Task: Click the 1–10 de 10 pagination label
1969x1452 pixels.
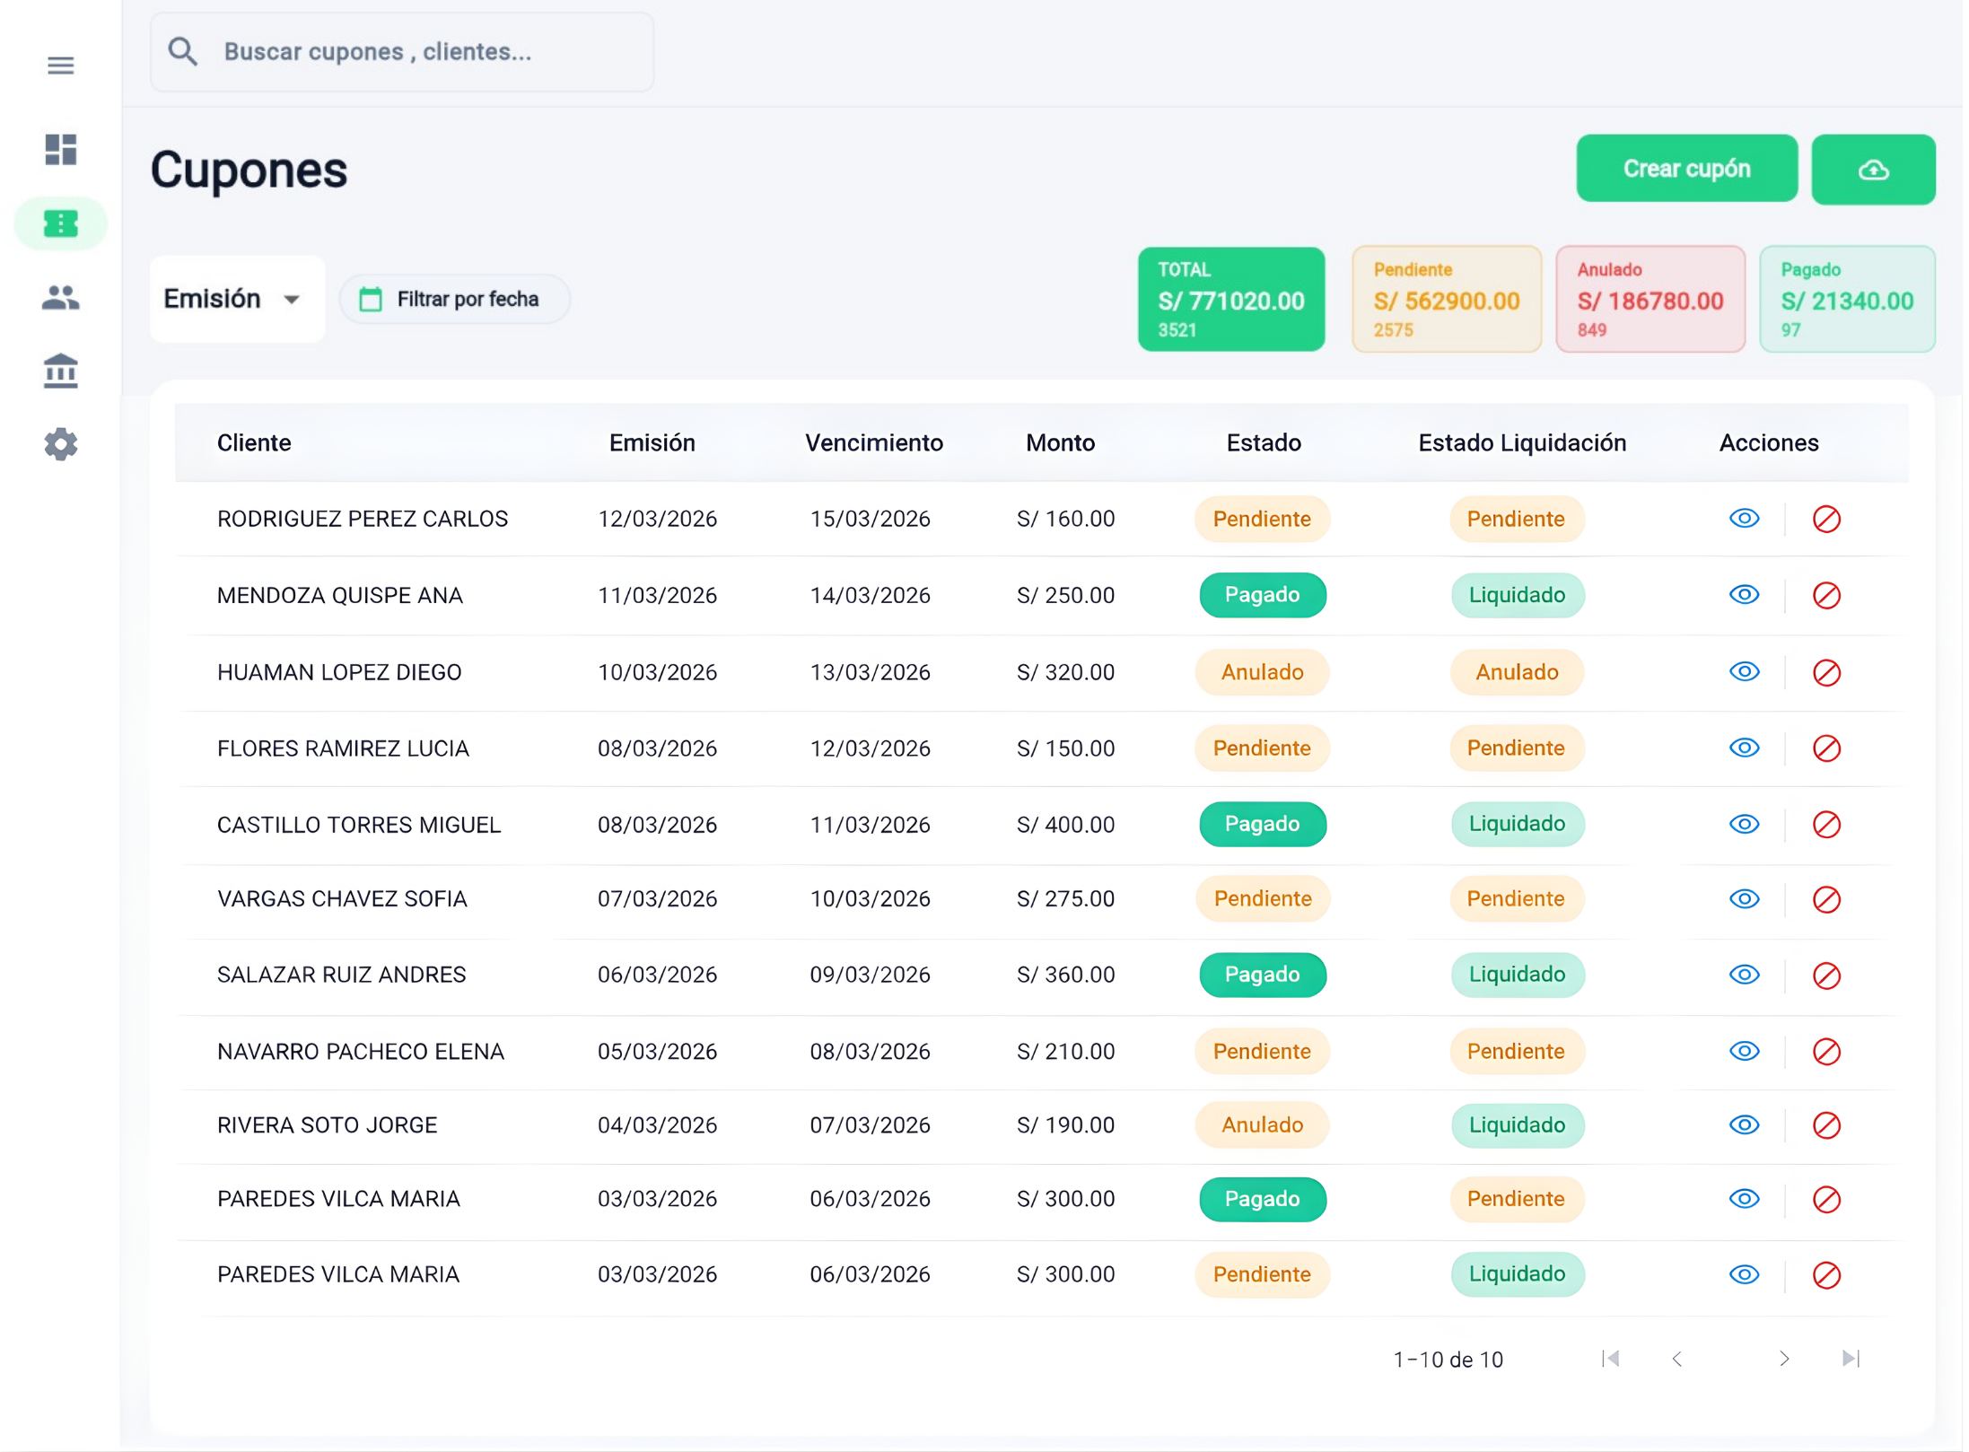Action: [x=1448, y=1360]
